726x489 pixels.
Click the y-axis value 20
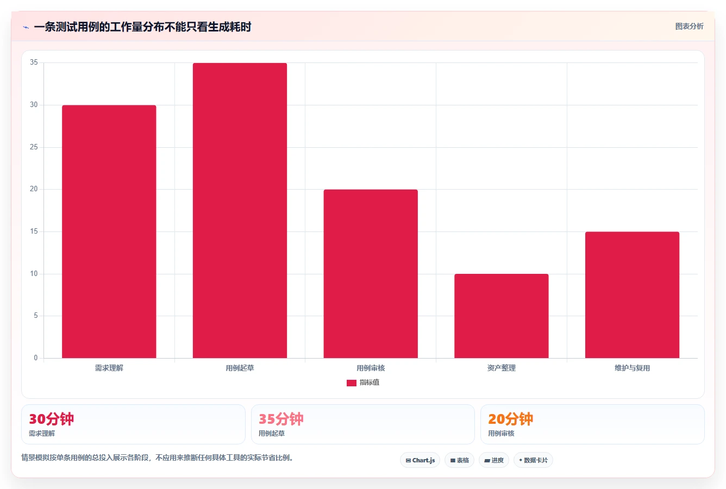point(34,189)
